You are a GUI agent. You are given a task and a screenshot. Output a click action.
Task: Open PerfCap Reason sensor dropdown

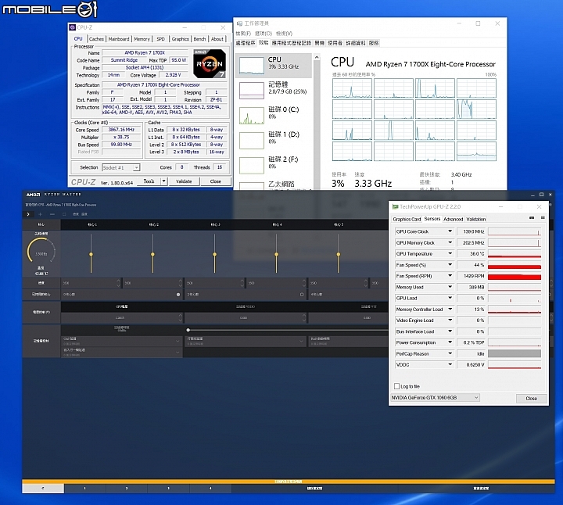pyautogui.click(x=450, y=353)
